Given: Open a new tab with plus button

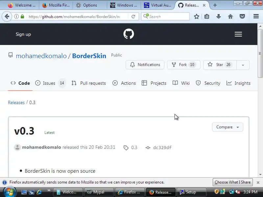Looking at the screenshot, I should point(215,5).
